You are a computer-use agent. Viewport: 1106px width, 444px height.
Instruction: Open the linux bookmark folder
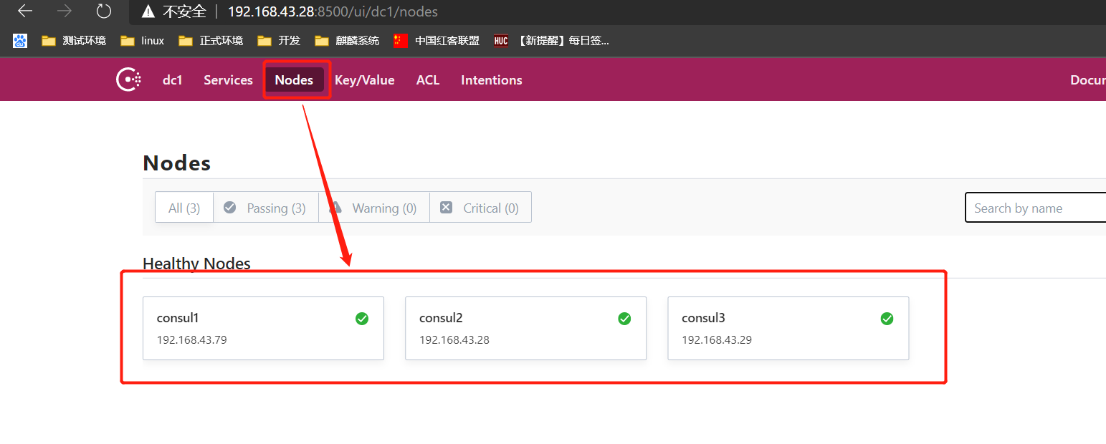coord(143,41)
